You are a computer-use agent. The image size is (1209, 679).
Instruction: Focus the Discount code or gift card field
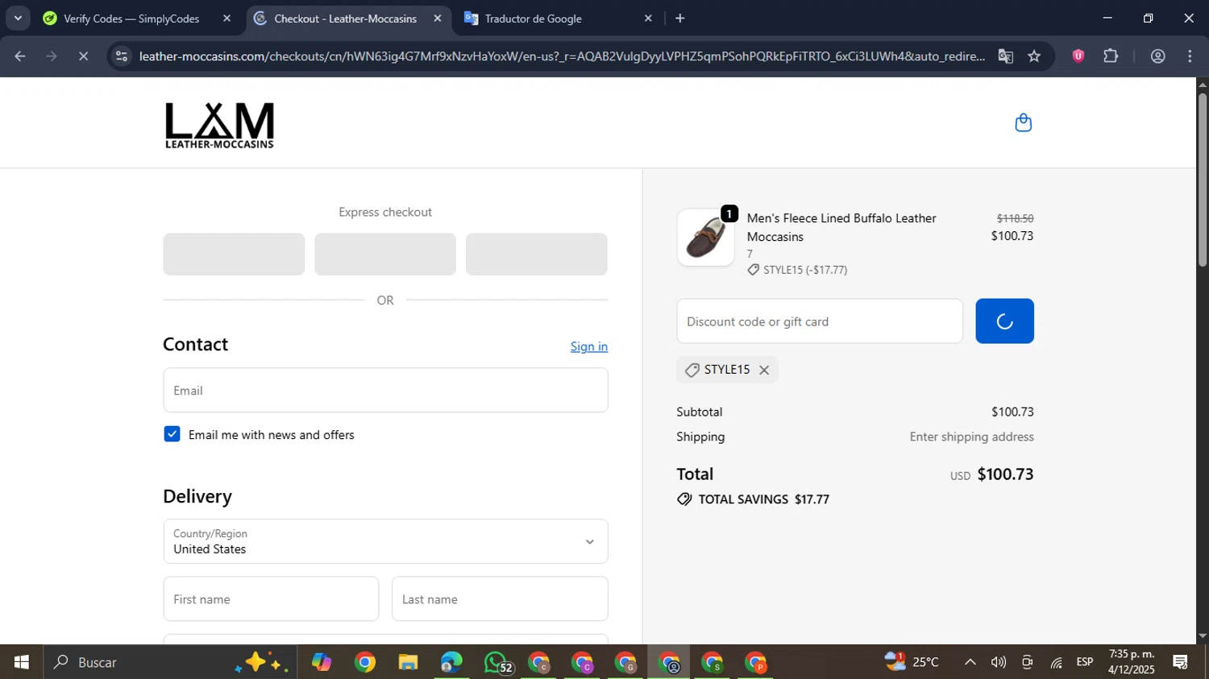[820, 321]
